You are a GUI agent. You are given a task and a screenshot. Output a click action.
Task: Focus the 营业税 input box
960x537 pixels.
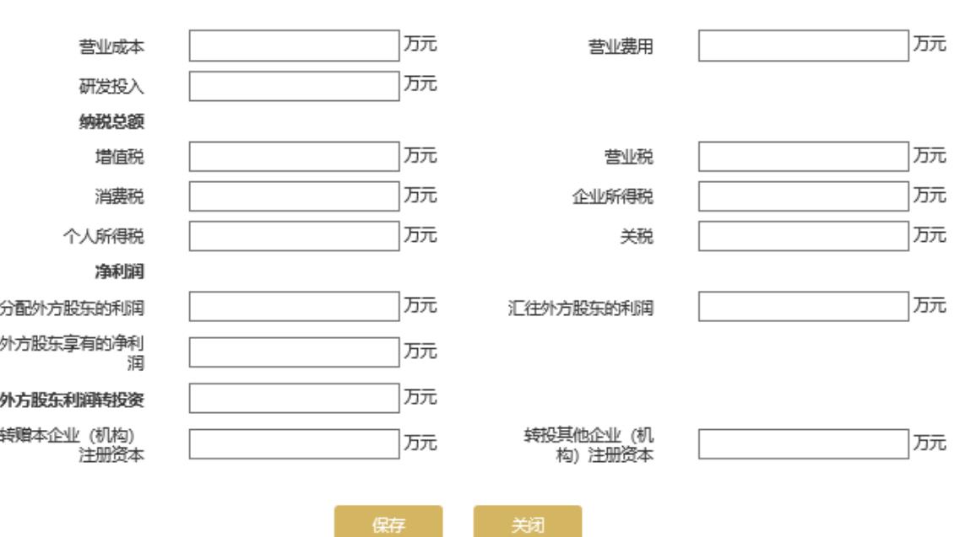803,157
